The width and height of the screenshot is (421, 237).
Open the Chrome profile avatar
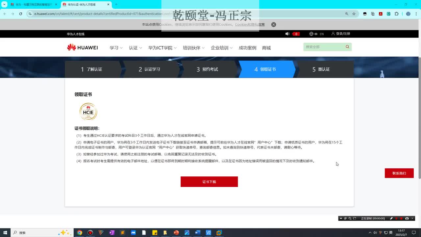point(408,14)
